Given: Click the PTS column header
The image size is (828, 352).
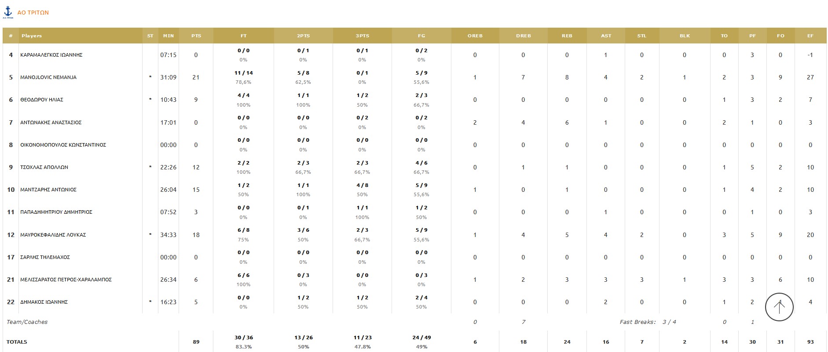Looking at the screenshot, I should click(196, 36).
